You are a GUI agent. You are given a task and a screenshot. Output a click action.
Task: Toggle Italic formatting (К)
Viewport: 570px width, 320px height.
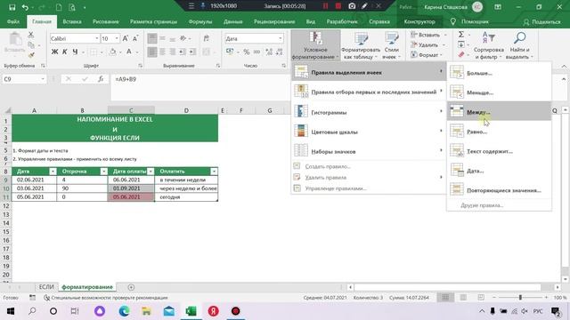pyautogui.click(x=65, y=52)
